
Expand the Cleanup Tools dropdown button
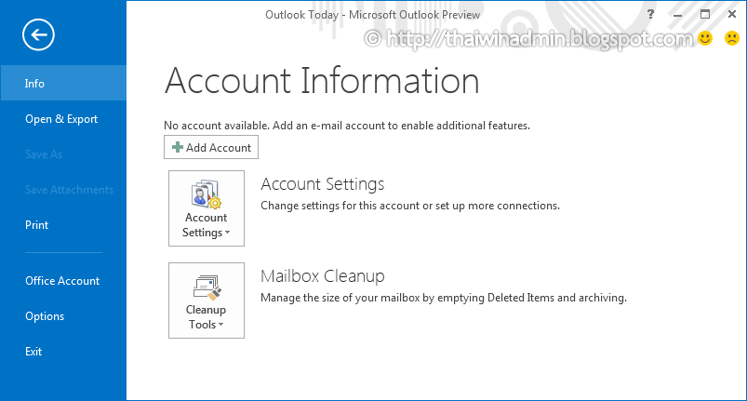point(207,301)
